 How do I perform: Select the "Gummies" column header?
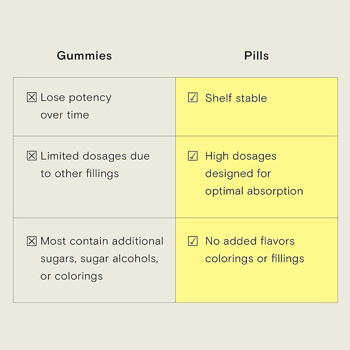click(84, 56)
